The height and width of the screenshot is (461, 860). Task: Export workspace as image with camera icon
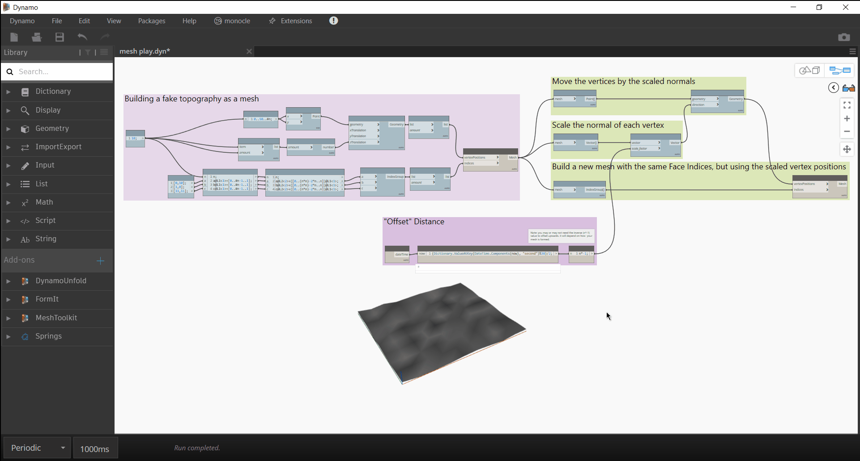844,37
